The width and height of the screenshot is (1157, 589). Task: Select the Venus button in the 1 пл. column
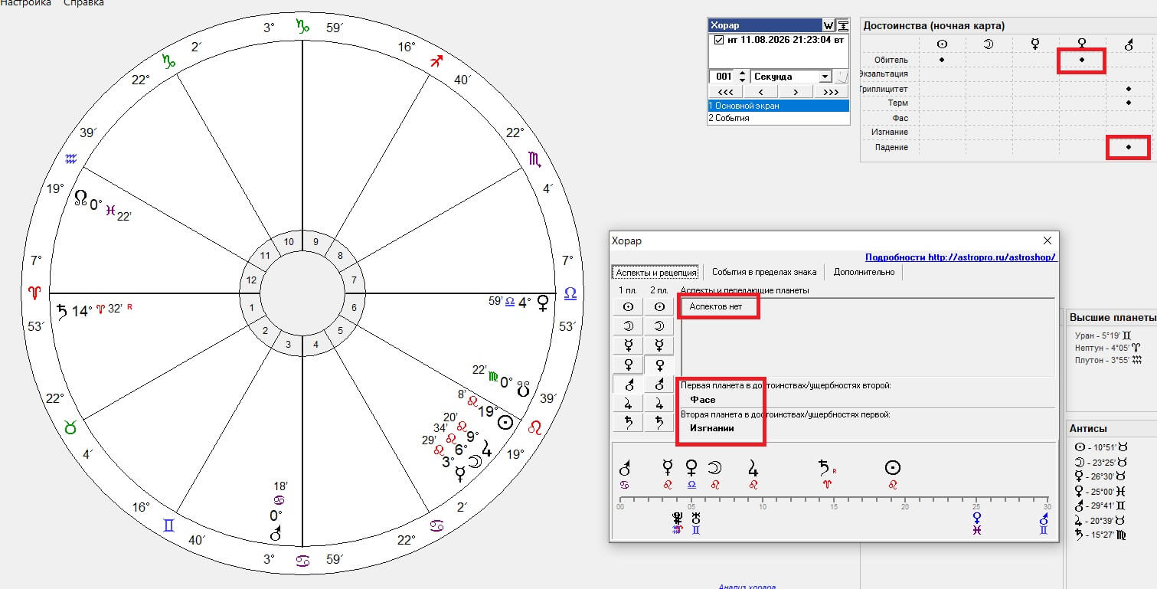(x=628, y=365)
